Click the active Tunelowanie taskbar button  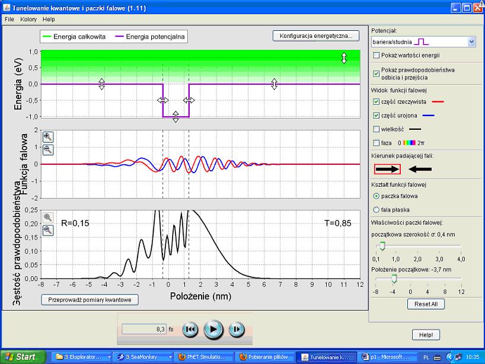pos(326,357)
